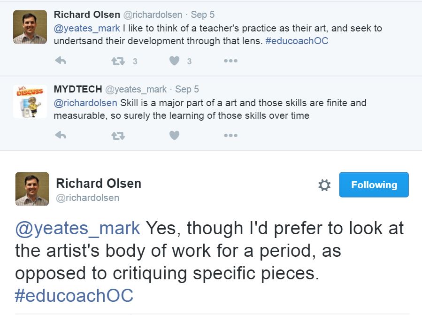Click Richard Olsen's name in main tweet

99,183
